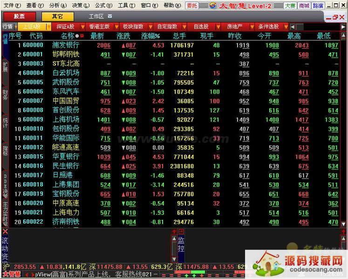Open the 房地产 sector tab
The width and height of the screenshot is (348, 279).
235,27
